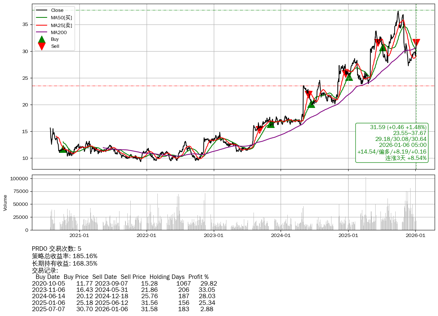
Task: Click the Holding Days column header
Action: tap(167, 277)
